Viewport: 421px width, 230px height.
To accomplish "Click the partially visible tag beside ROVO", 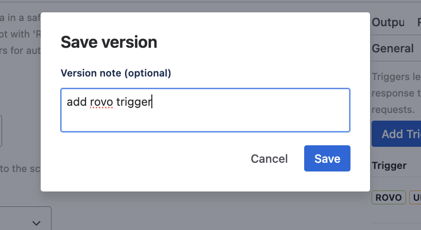I will click(415, 198).
